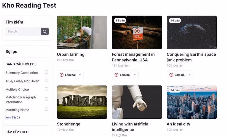The image size is (228, 137).
Task: Focus the Search input field
Action: pyautogui.click(x=23, y=31)
